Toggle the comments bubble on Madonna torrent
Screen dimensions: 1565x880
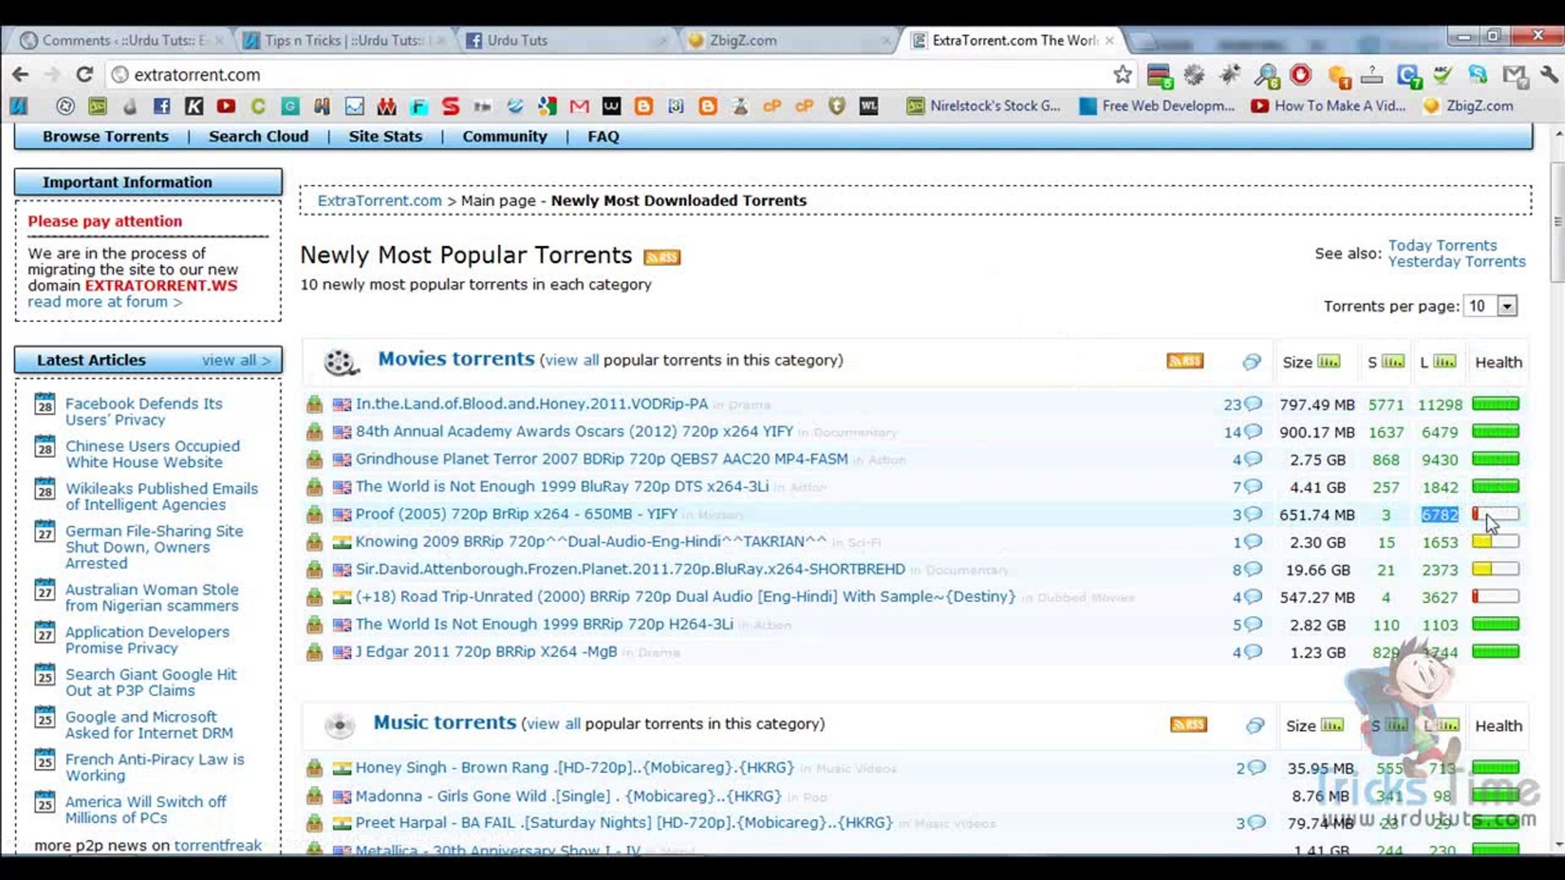tap(1256, 795)
